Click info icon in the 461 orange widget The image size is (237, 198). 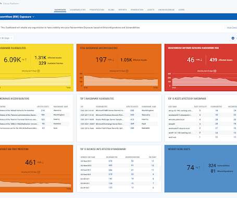(x=39, y=172)
